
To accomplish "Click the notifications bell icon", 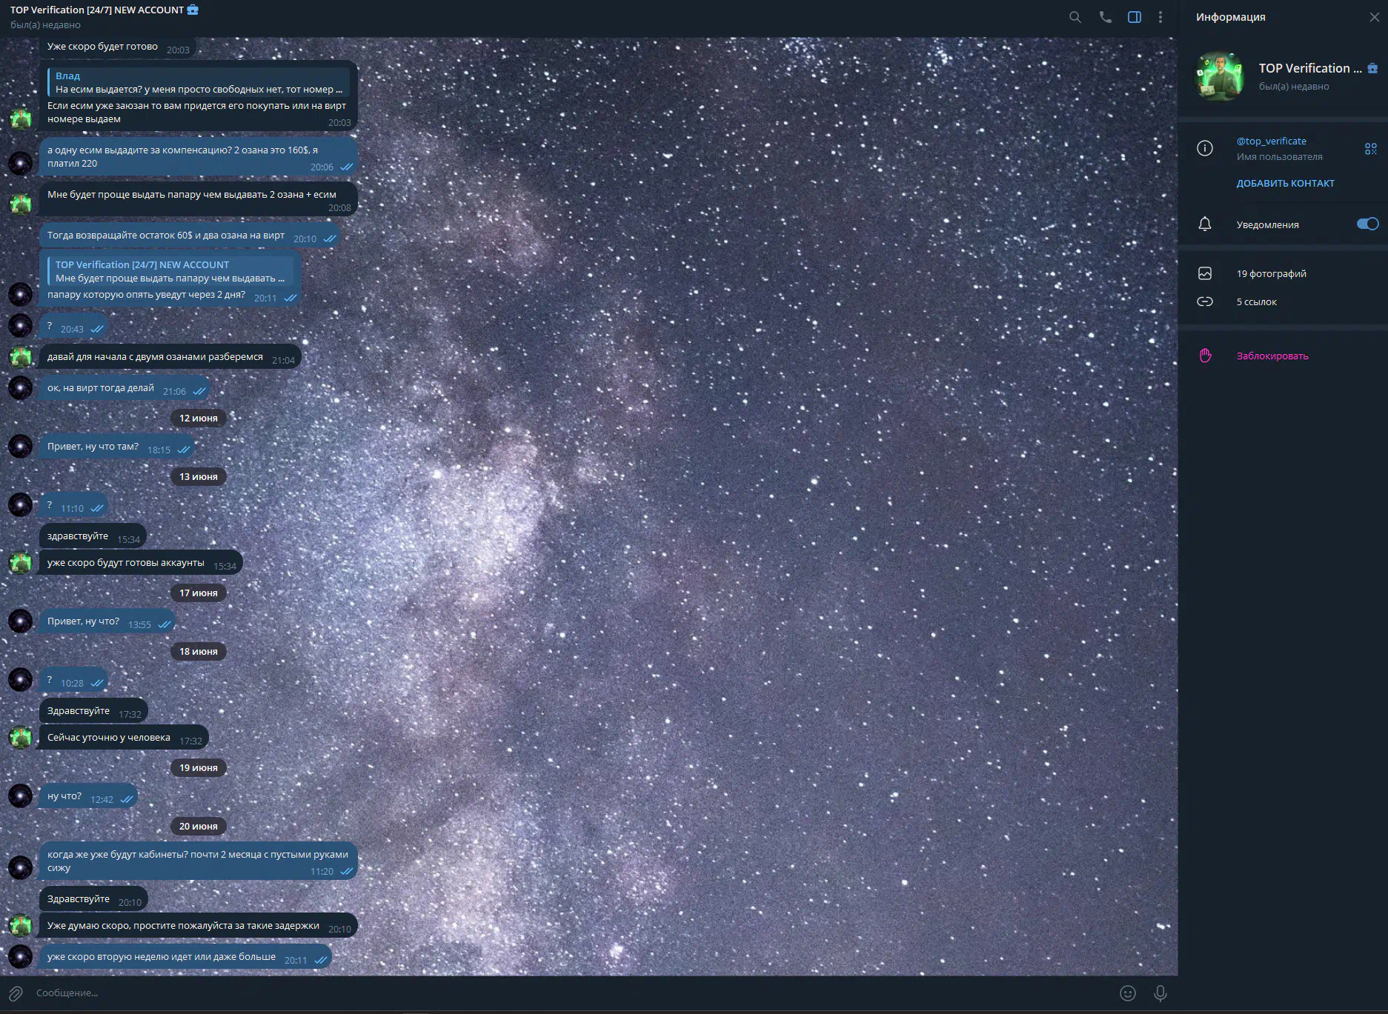I will coord(1205,224).
